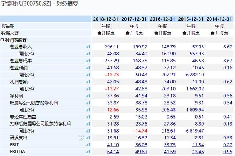235x156 pixels.
Task: Open chart icon for 营业利润 row
Action: [88, 68]
